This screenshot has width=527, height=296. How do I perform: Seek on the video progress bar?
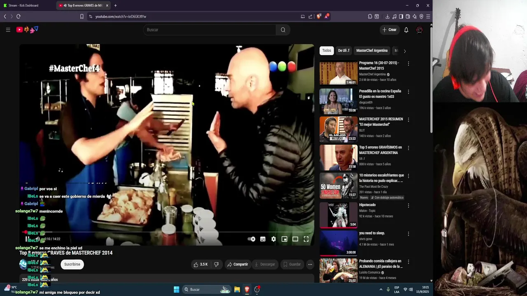[x=167, y=233]
